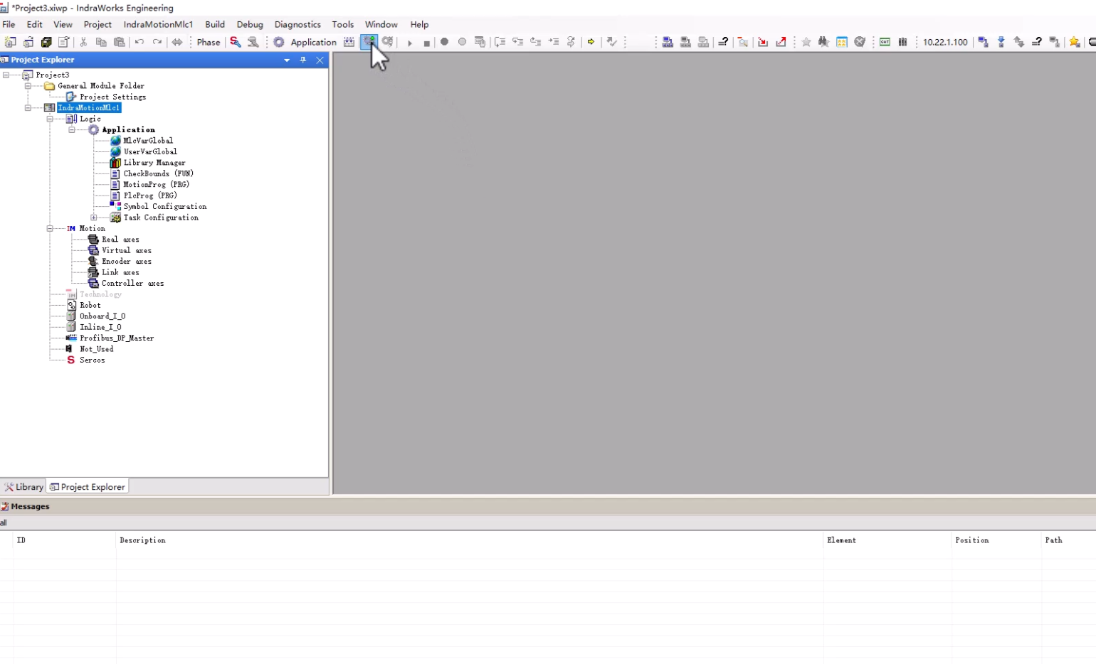
Task: Open the IndraMotionMlc1 menu
Action: pyautogui.click(x=158, y=24)
